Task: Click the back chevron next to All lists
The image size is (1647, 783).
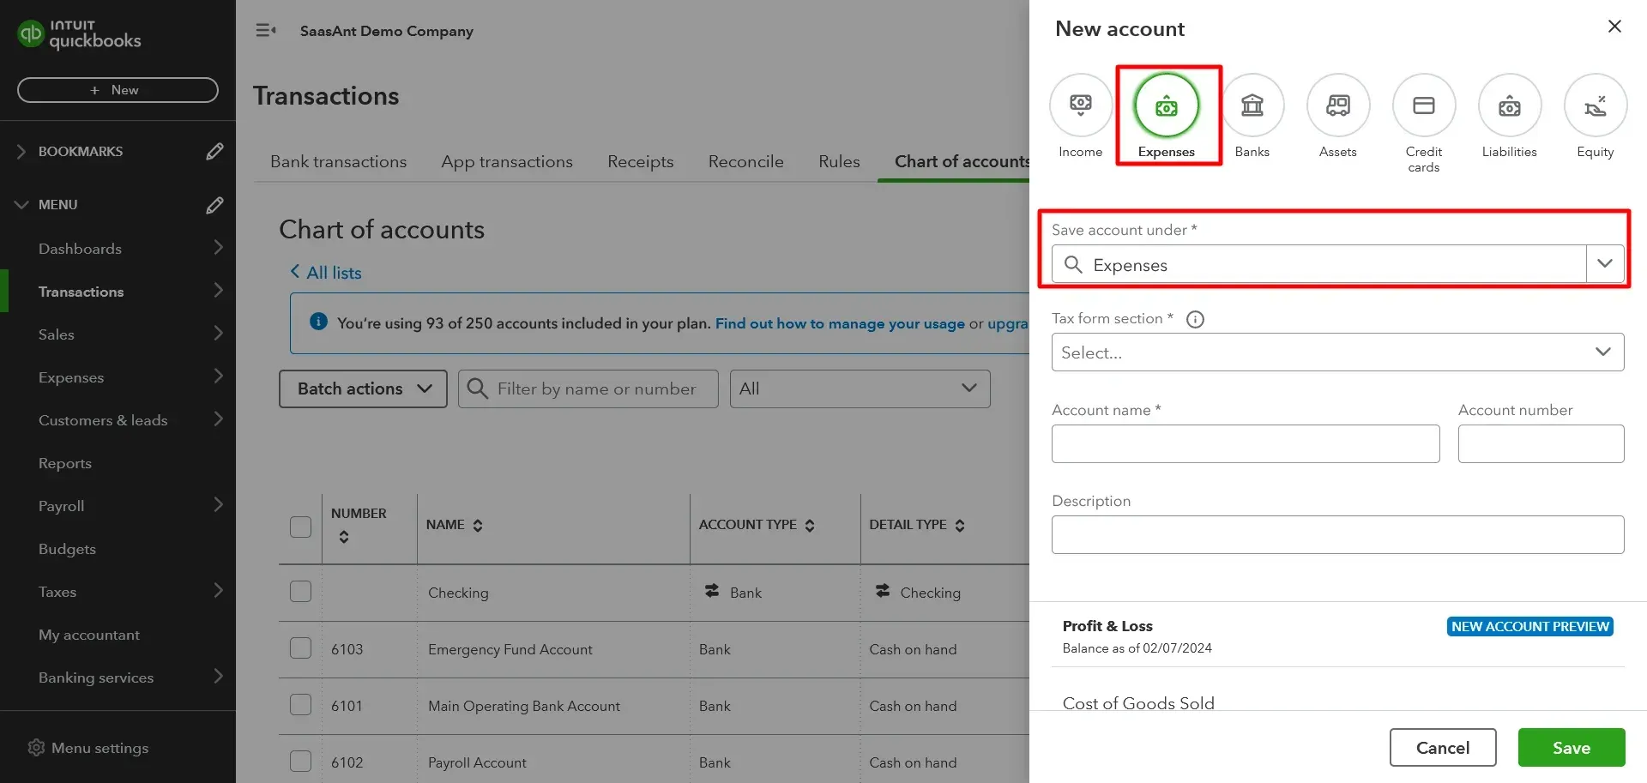Action: (295, 271)
